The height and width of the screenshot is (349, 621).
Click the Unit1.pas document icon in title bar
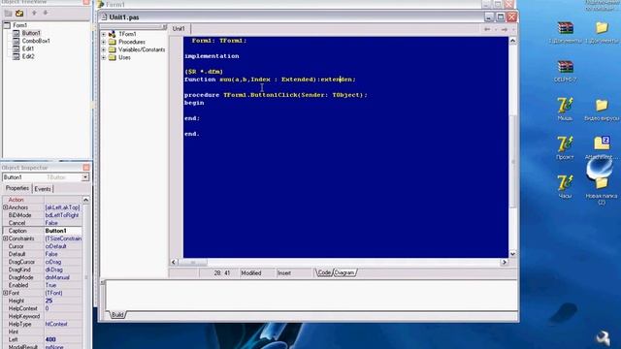pyautogui.click(x=104, y=17)
